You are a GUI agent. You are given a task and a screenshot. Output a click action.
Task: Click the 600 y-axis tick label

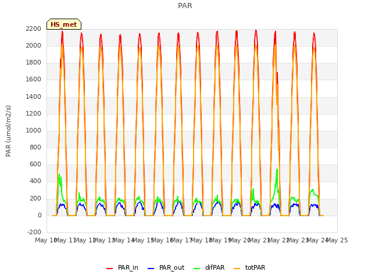coord(35,164)
